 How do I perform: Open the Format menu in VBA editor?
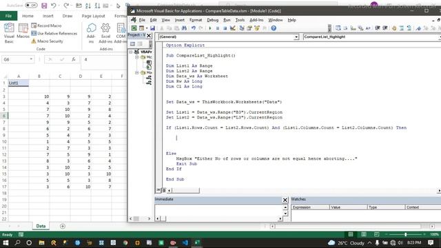pos(196,20)
